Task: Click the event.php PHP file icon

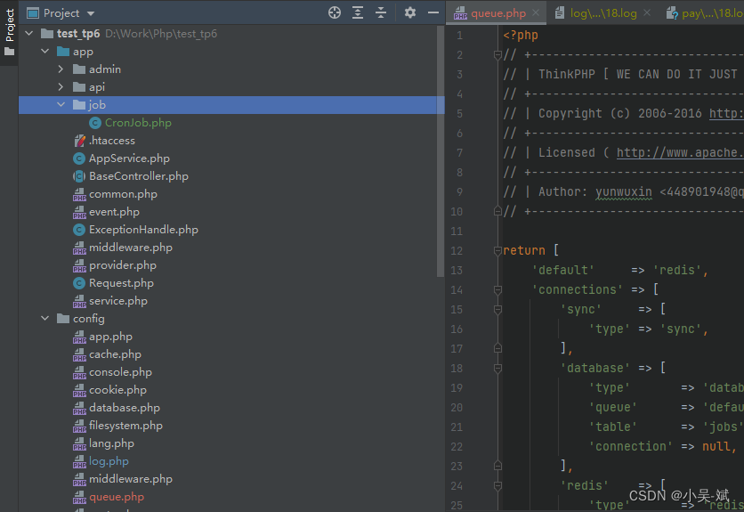Action: pos(79,212)
